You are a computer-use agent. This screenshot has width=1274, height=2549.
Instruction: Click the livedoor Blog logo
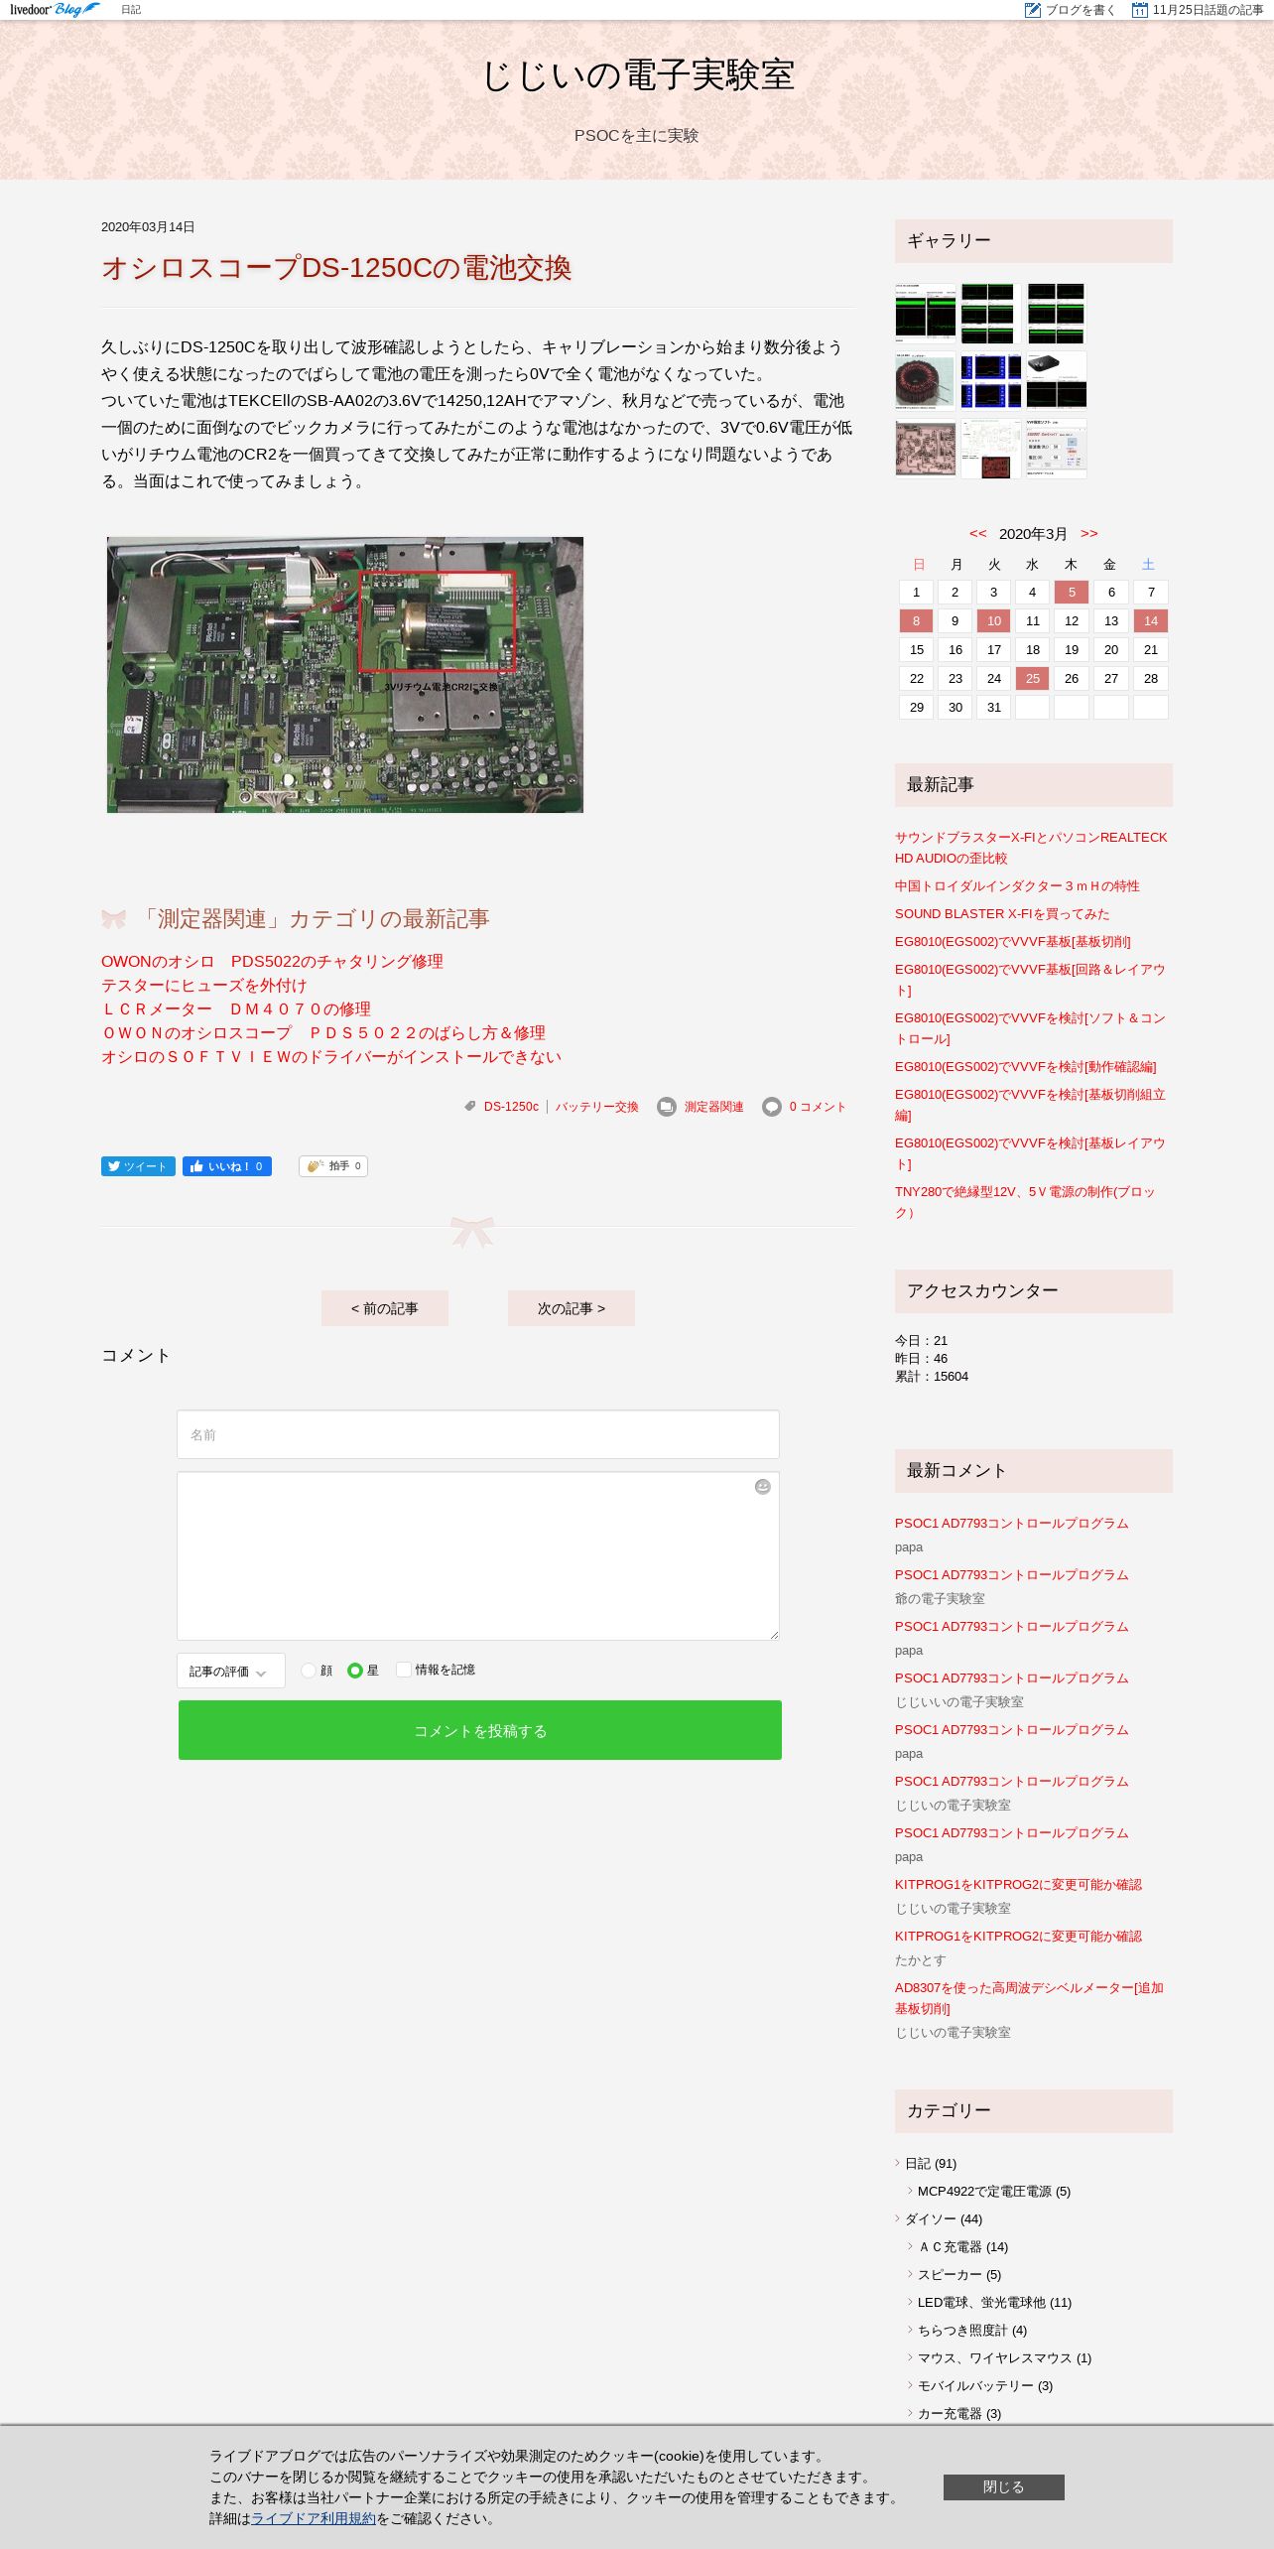[56, 10]
